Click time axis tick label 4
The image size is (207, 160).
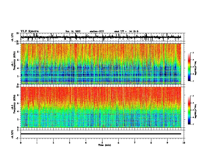pyautogui.click(x=86, y=143)
